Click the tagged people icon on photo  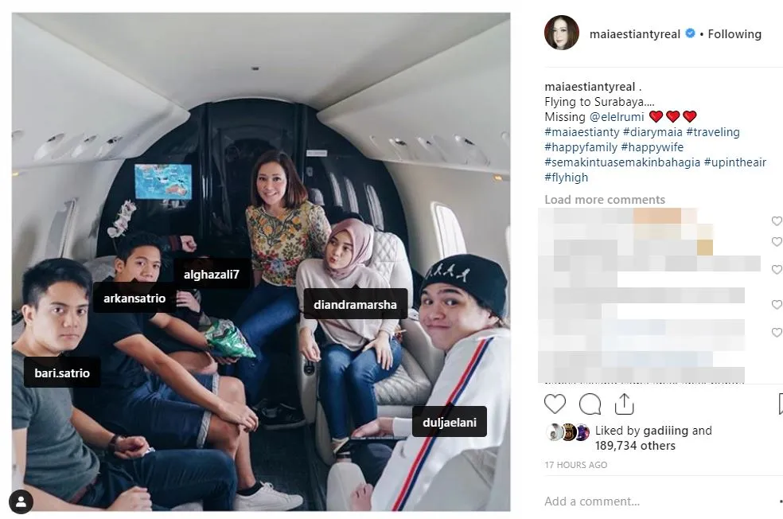[x=21, y=501]
